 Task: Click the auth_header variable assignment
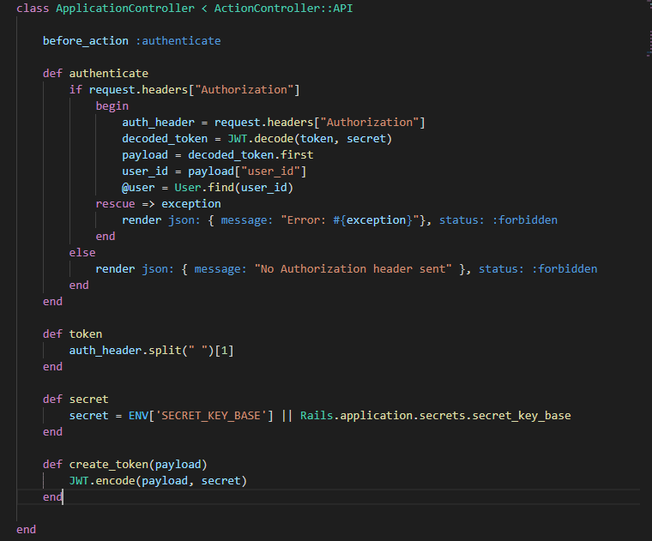coord(158,122)
